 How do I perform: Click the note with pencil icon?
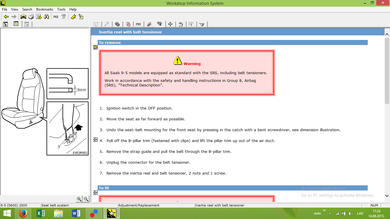81,17
